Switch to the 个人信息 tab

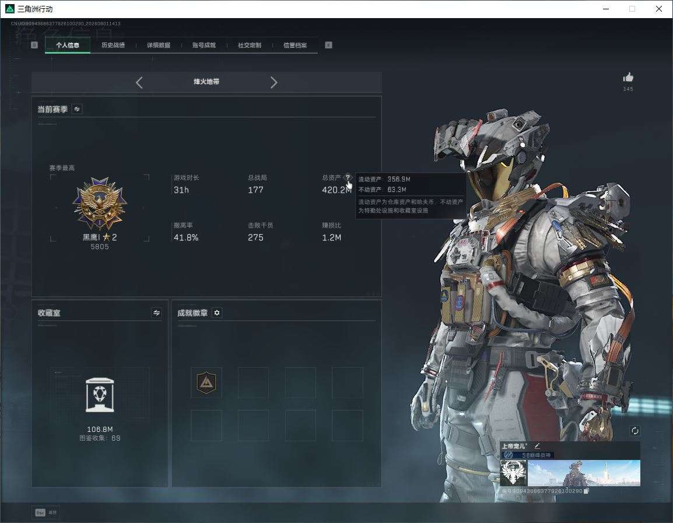coord(68,45)
